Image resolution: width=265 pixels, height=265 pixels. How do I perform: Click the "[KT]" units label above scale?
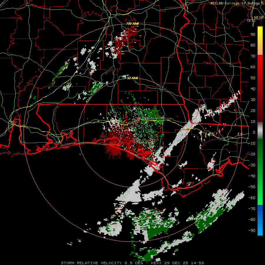click(251, 21)
